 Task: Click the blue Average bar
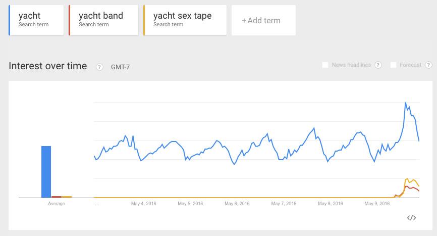(46, 171)
